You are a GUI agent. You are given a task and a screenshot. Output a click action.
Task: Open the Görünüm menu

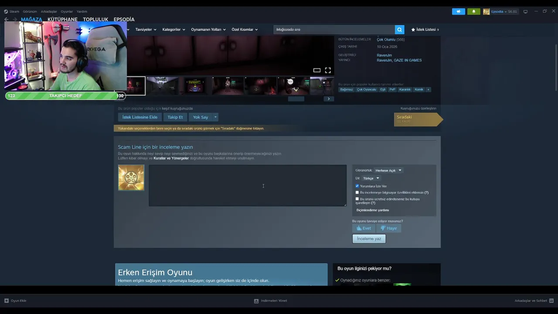[x=30, y=11]
